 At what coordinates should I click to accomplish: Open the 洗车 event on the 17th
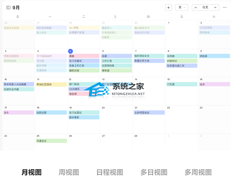[x=19, y=113]
